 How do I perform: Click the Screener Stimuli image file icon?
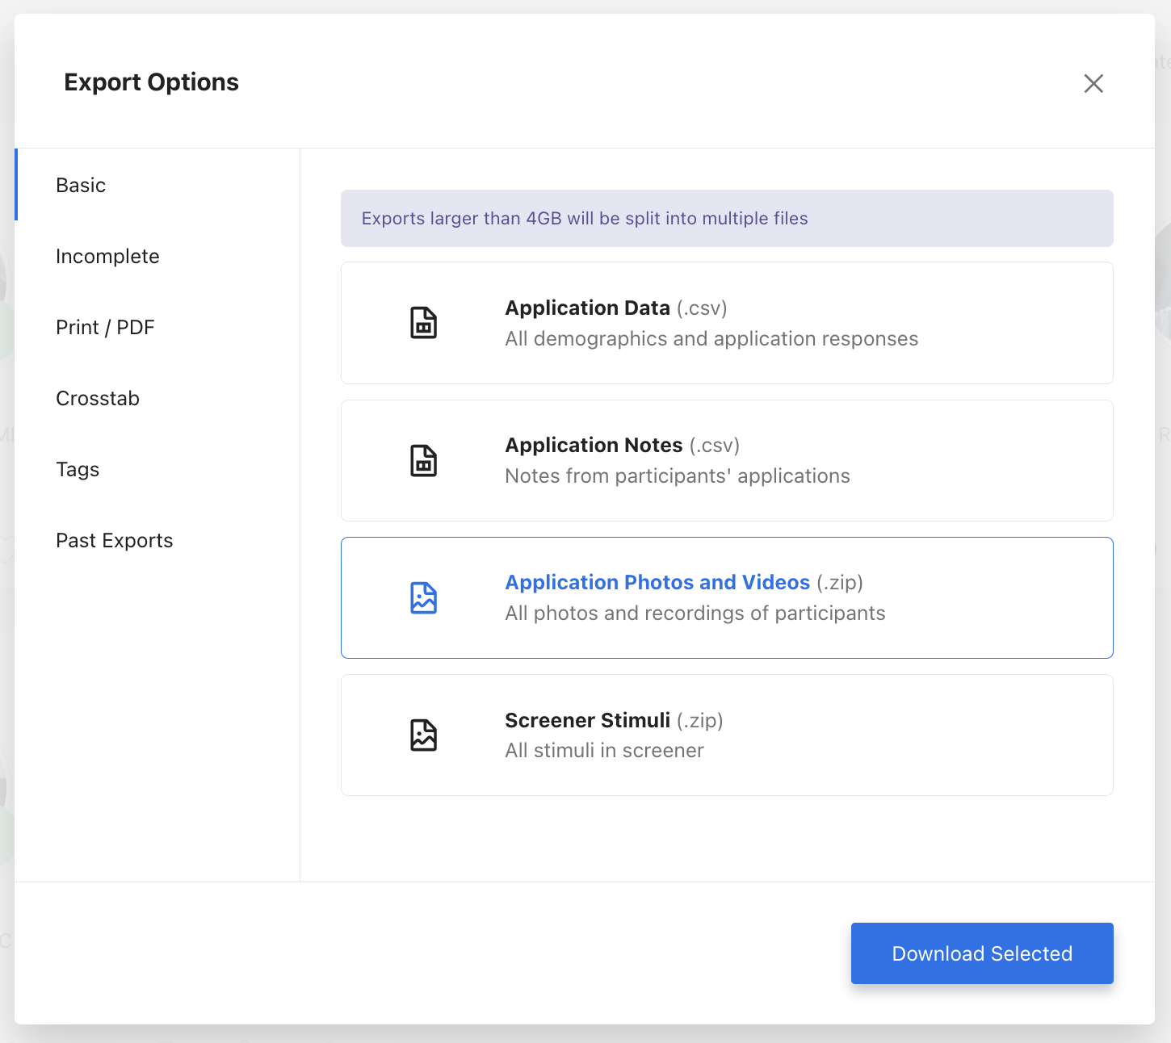point(424,735)
